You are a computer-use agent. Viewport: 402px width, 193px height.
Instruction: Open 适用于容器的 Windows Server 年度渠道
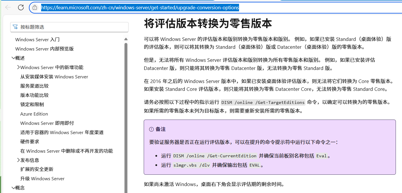coord(62,132)
